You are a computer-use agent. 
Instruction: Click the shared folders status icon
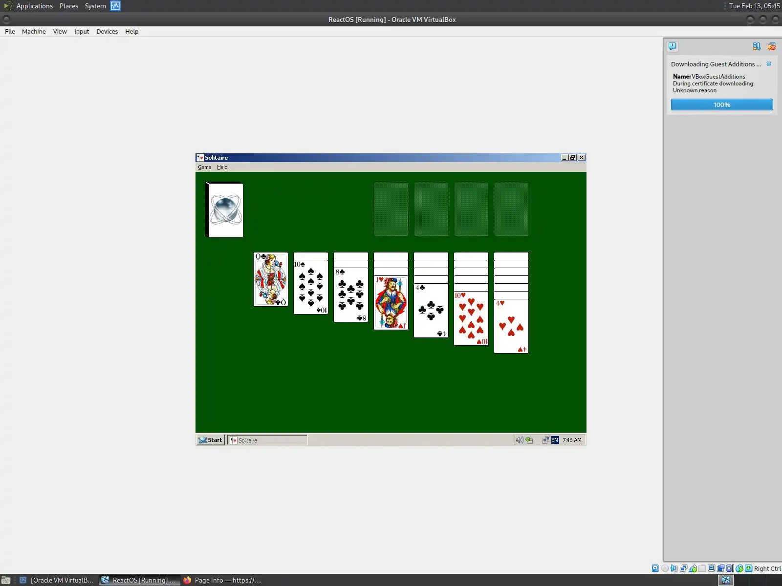(x=702, y=568)
